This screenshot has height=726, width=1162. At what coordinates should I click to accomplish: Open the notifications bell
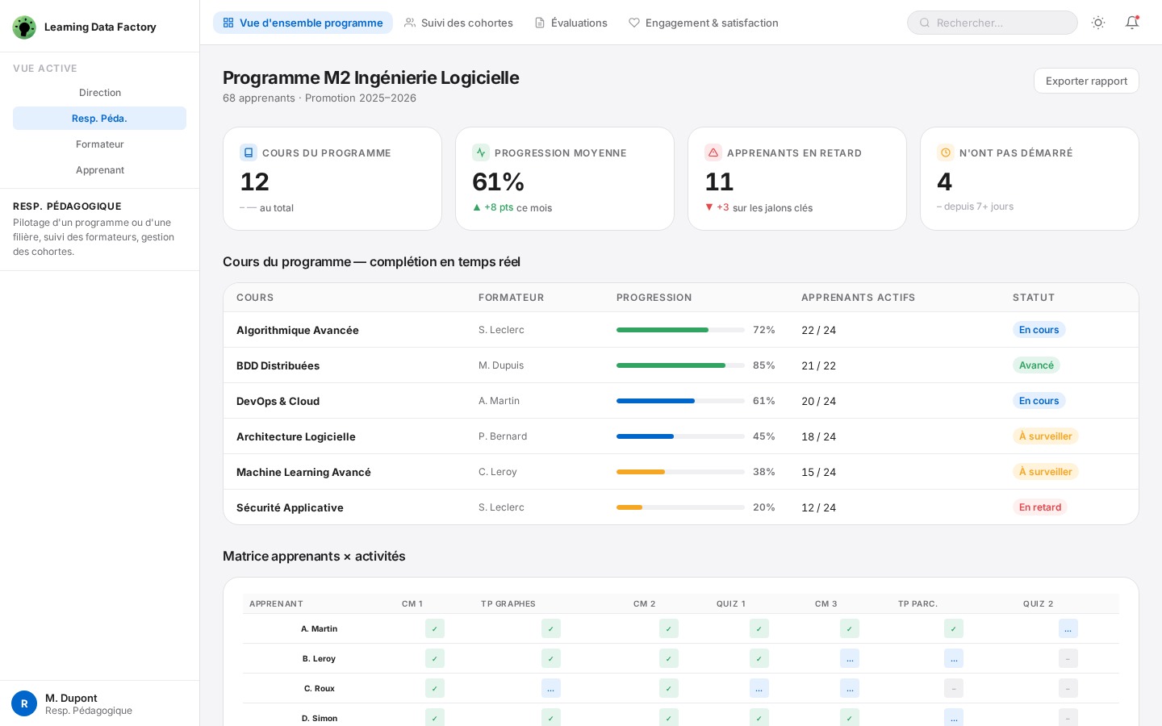coord(1132,23)
